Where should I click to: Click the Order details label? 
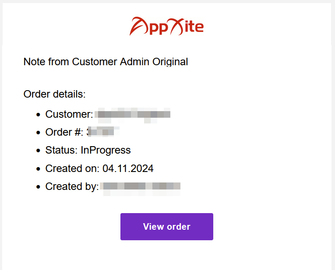tap(54, 94)
